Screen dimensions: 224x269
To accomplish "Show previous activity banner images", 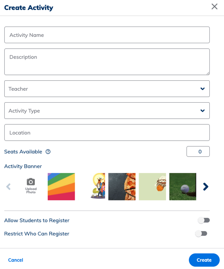I will tap(8, 187).
